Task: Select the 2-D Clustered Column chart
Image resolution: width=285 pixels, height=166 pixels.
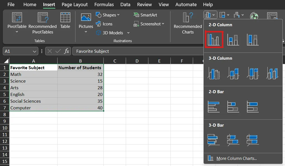Action: 214,40
